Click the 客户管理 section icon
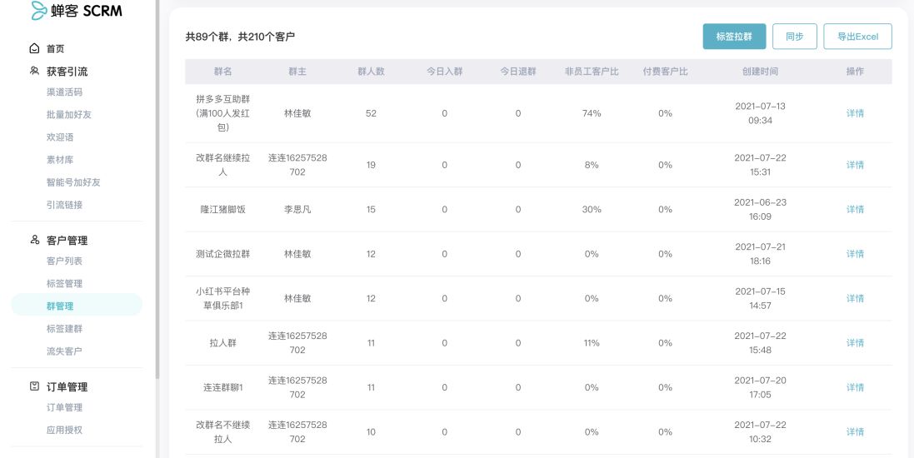This screenshot has height=458, width=914. tap(34, 240)
